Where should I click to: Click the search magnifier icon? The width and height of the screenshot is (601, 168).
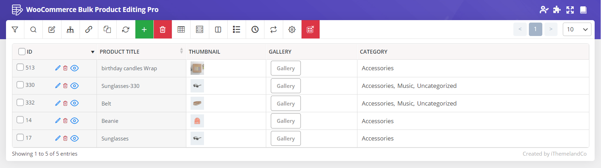(x=33, y=30)
